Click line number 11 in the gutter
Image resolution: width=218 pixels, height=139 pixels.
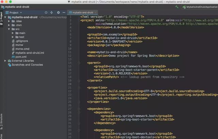tap(70, 52)
